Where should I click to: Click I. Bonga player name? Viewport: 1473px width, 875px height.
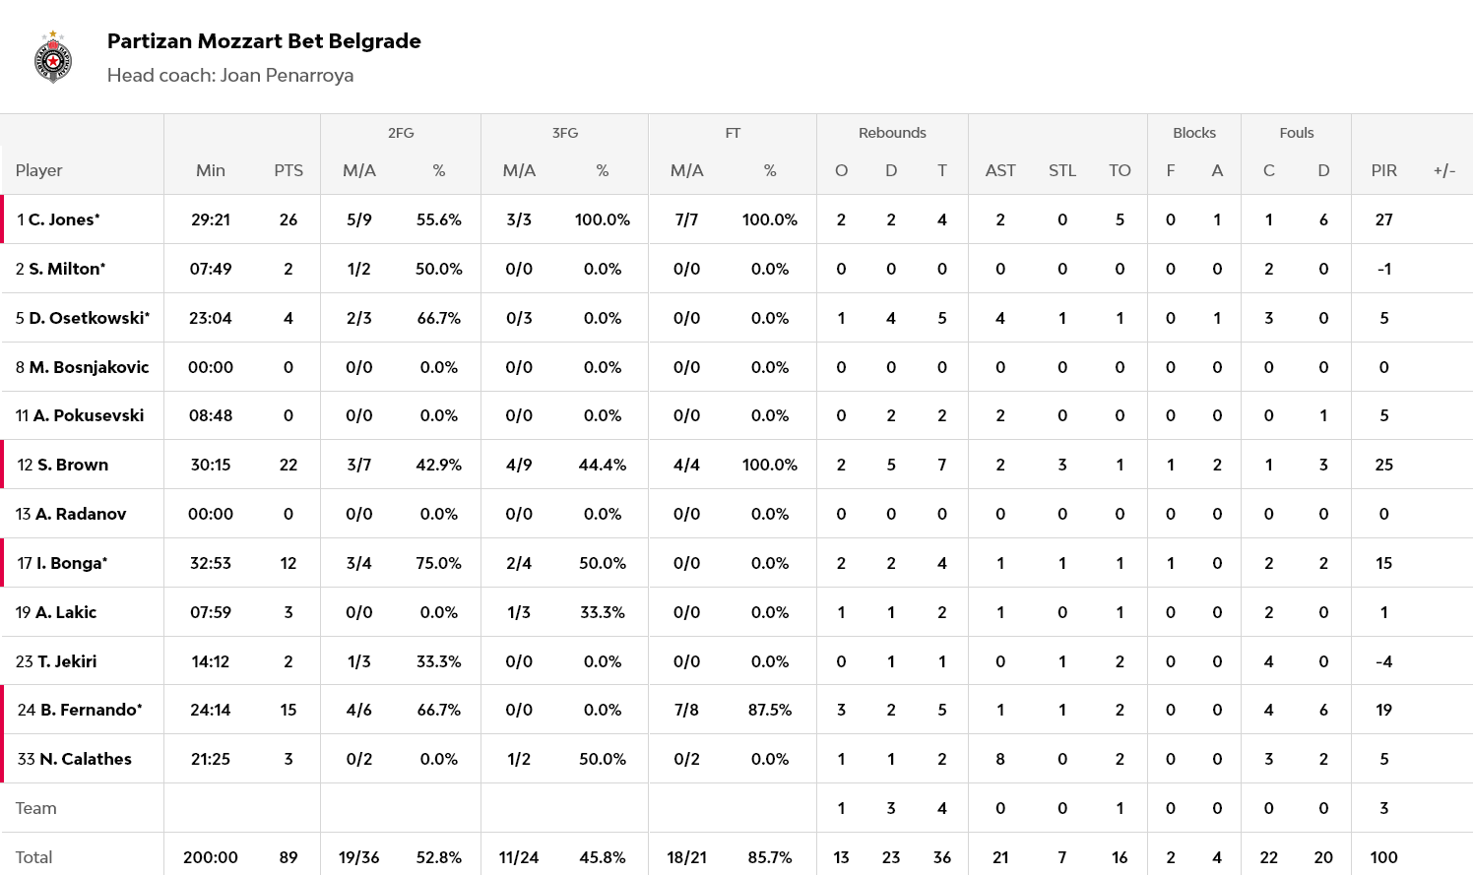(71, 563)
